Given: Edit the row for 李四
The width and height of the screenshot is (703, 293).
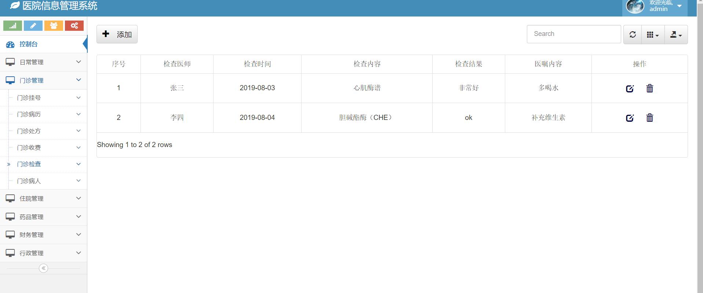Looking at the screenshot, I should point(630,118).
